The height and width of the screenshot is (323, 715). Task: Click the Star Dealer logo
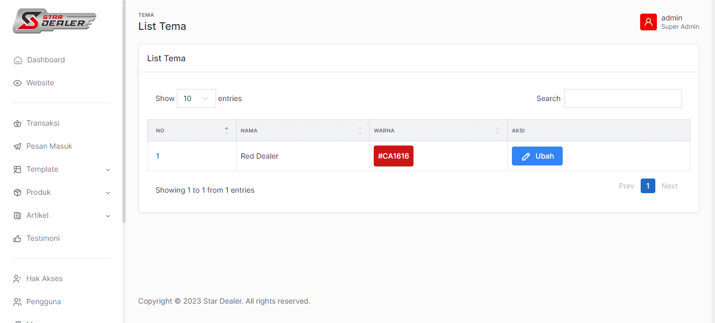[54, 21]
